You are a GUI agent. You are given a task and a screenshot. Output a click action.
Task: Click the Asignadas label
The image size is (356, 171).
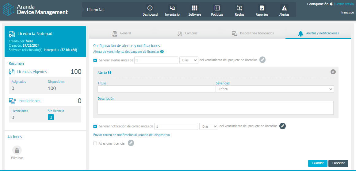[19, 82]
